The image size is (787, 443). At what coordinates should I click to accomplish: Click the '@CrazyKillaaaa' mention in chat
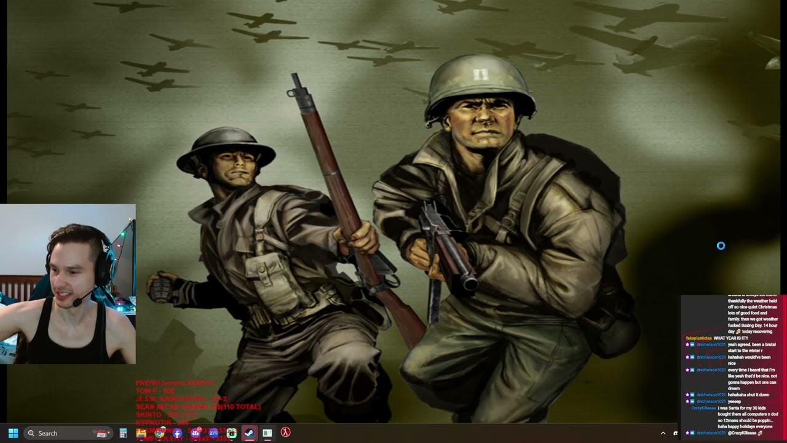pyautogui.click(x=742, y=433)
